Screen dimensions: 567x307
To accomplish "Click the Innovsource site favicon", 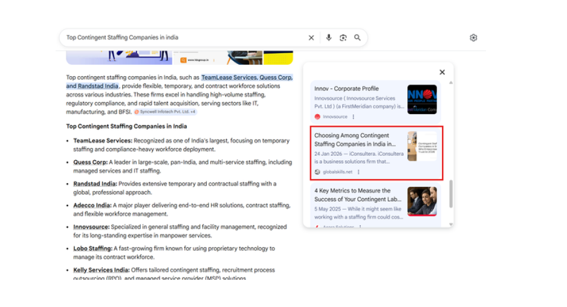I will [317, 117].
